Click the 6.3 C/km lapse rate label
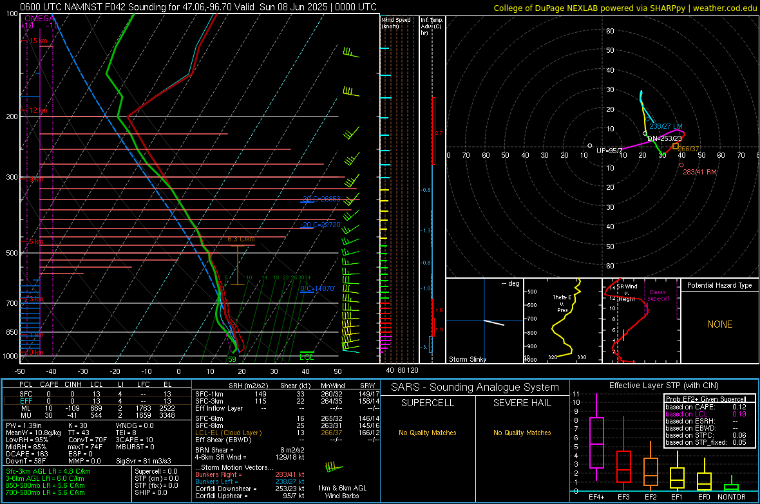This screenshot has height=504, width=760. click(241, 239)
